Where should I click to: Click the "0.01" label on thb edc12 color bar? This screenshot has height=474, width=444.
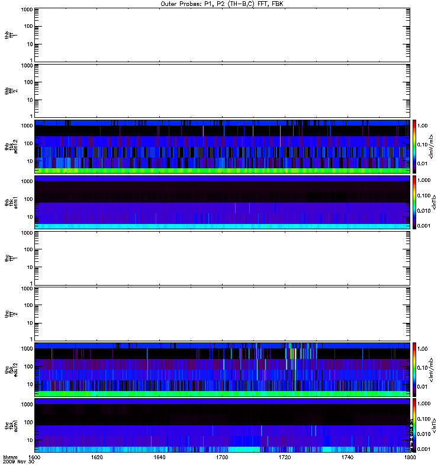click(423, 164)
